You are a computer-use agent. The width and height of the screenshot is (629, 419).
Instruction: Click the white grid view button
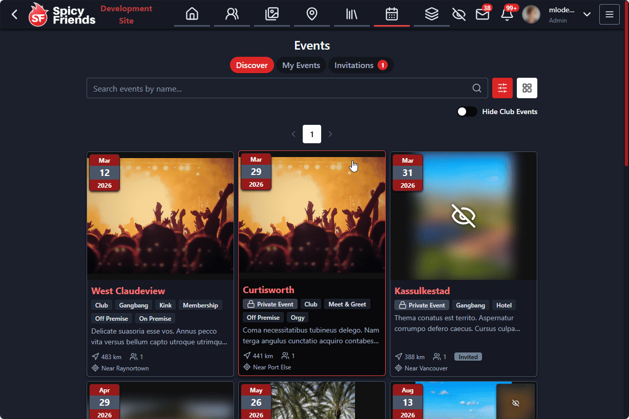pos(527,88)
